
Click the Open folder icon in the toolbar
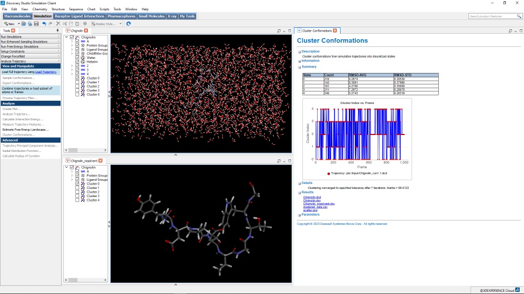coord(24,24)
